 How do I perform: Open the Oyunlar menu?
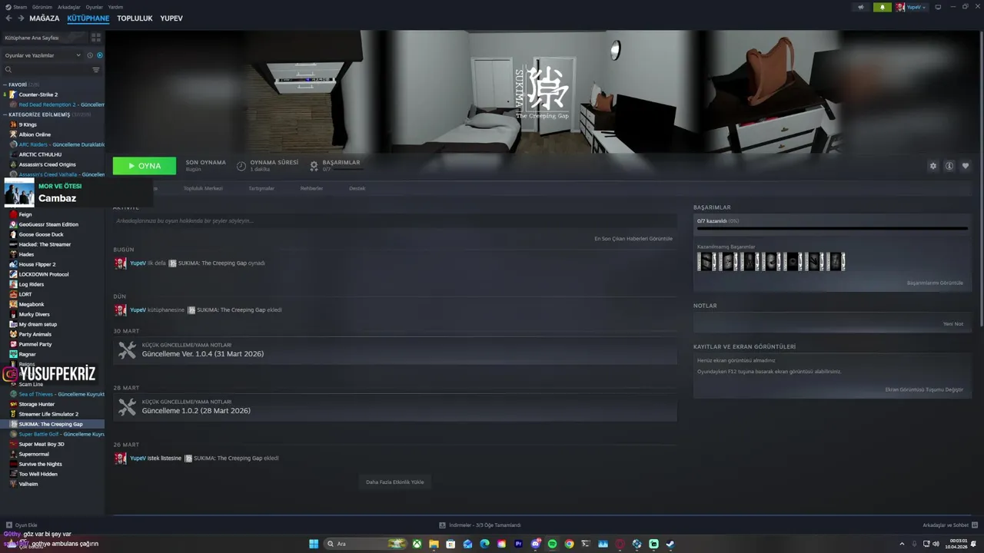coord(95,7)
